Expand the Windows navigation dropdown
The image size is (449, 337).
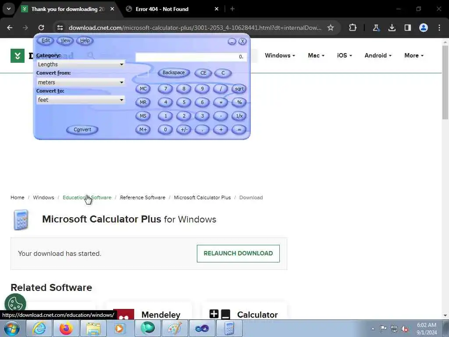(x=280, y=55)
